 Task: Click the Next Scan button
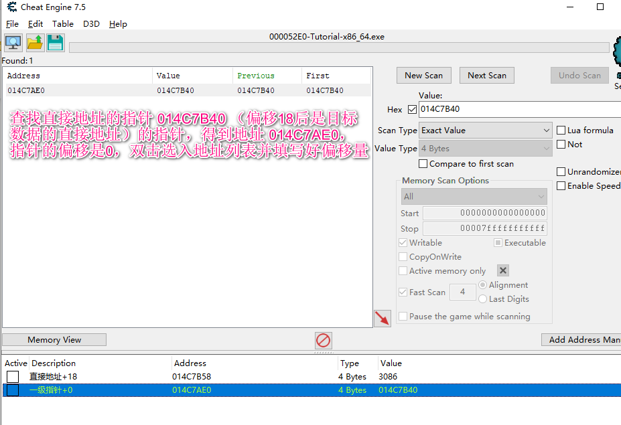487,75
